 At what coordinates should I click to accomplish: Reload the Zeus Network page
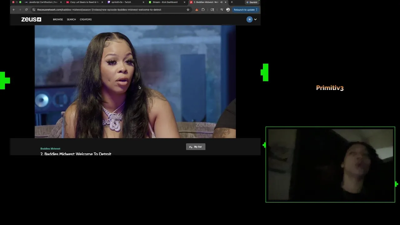click(26, 10)
